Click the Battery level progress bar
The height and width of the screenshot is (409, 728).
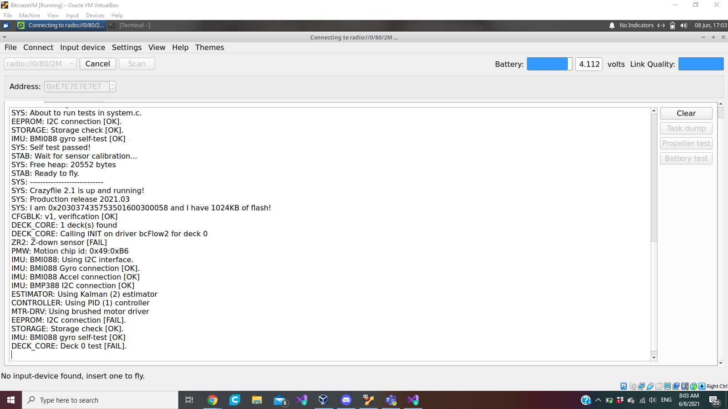coord(549,64)
